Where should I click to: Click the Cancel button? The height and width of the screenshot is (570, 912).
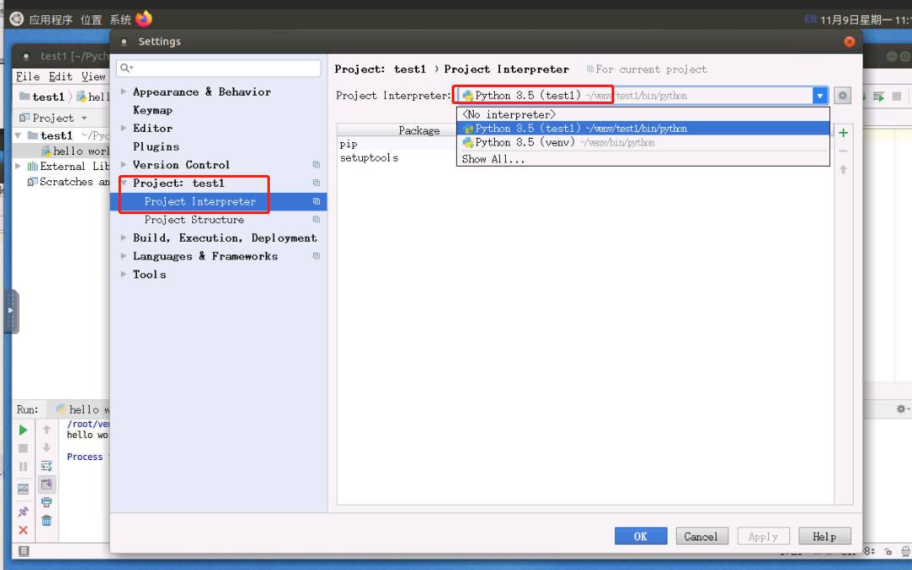[x=700, y=536]
